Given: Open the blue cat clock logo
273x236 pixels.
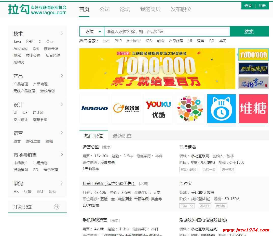Looking at the screenshot, I should pyautogui.click(x=222, y=108).
